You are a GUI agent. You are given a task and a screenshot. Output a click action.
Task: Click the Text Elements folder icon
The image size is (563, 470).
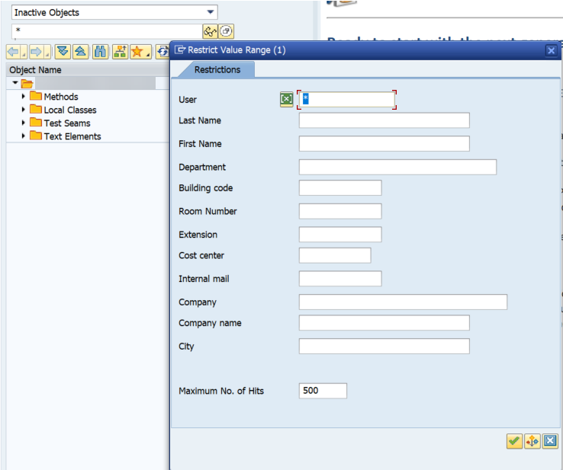(x=36, y=136)
